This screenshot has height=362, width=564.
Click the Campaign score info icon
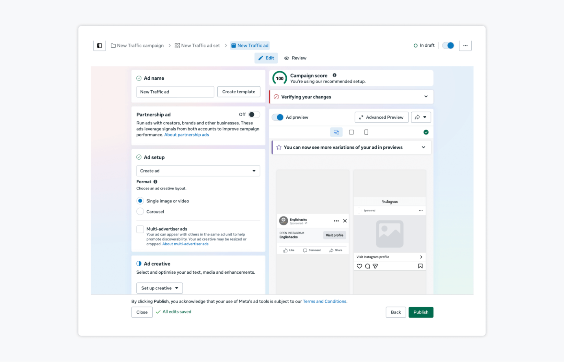[x=334, y=75]
